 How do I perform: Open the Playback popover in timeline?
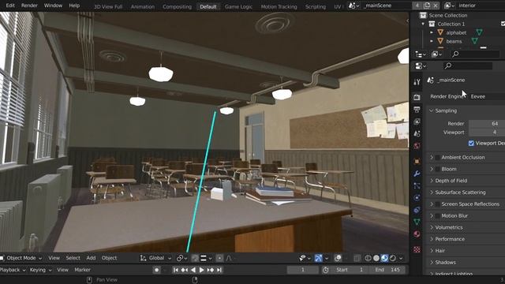13,270
